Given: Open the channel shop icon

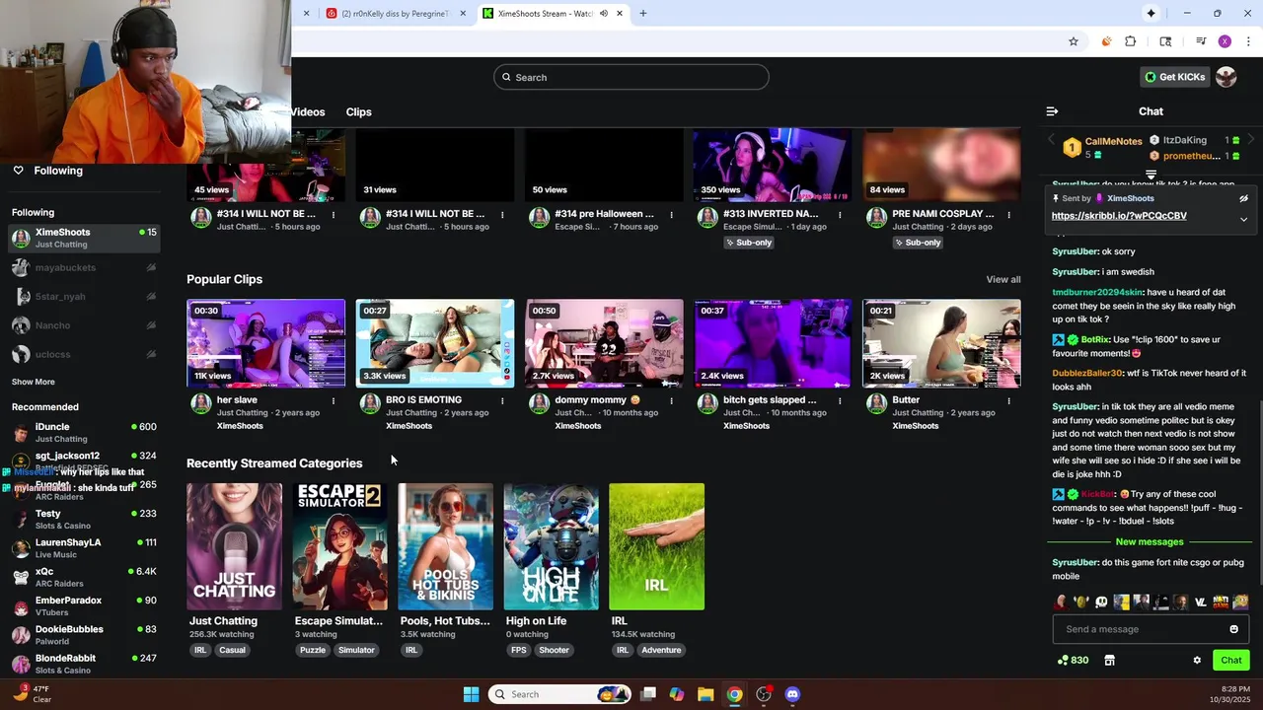Looking at the screenshot, I should 1109,661.
